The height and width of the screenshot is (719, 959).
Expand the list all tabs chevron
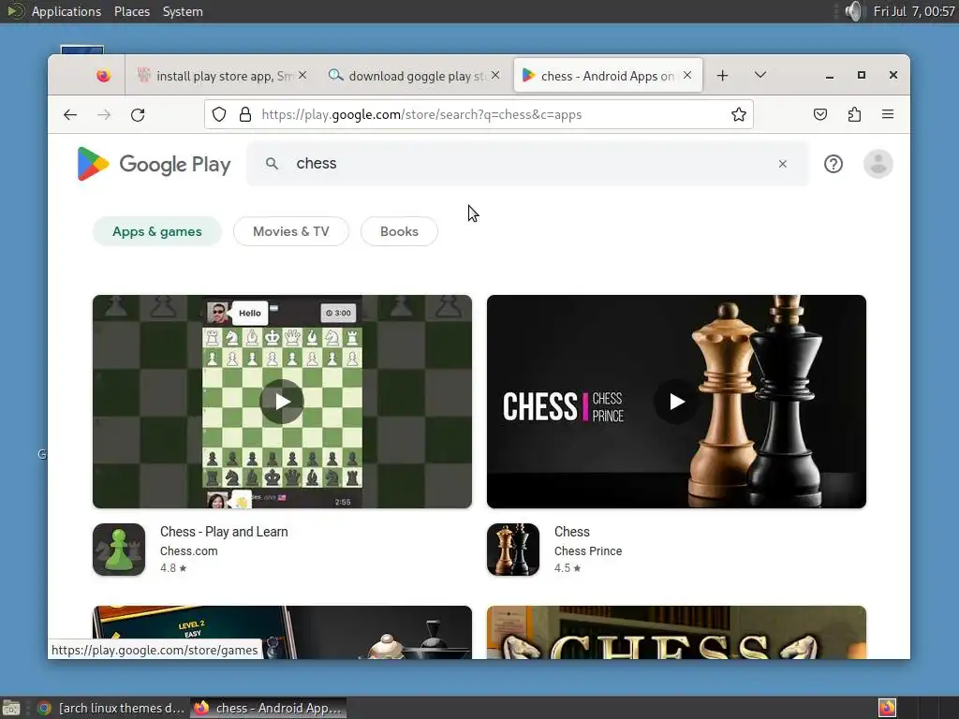pos(760,75)
